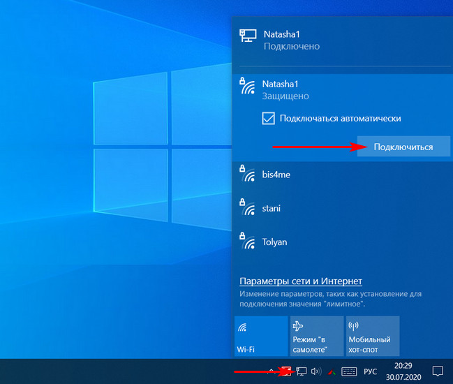Screen dimensions: 453x384
Task: Click the network icon in the system tray
Action: click(x=302, y=371)
